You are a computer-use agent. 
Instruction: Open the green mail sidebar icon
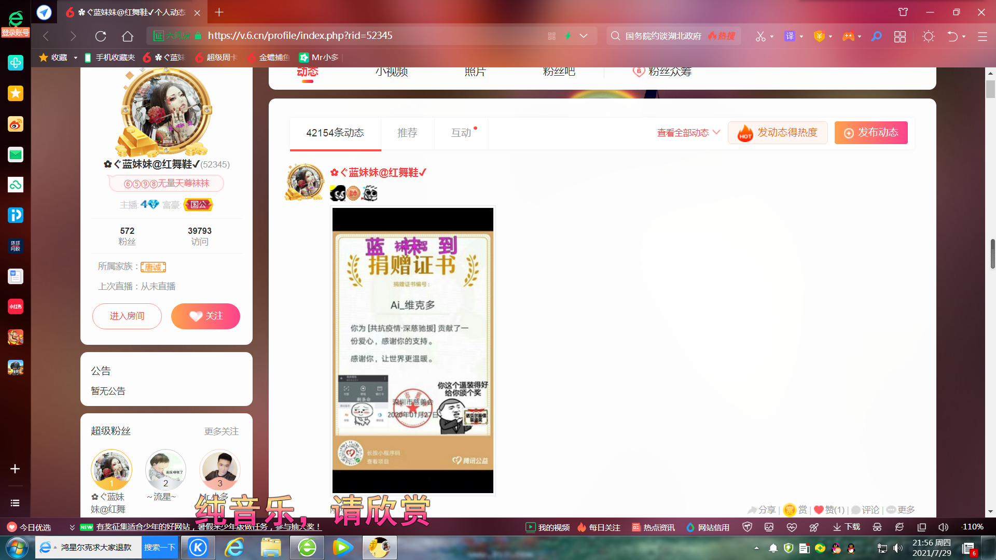tap(16, 155)
